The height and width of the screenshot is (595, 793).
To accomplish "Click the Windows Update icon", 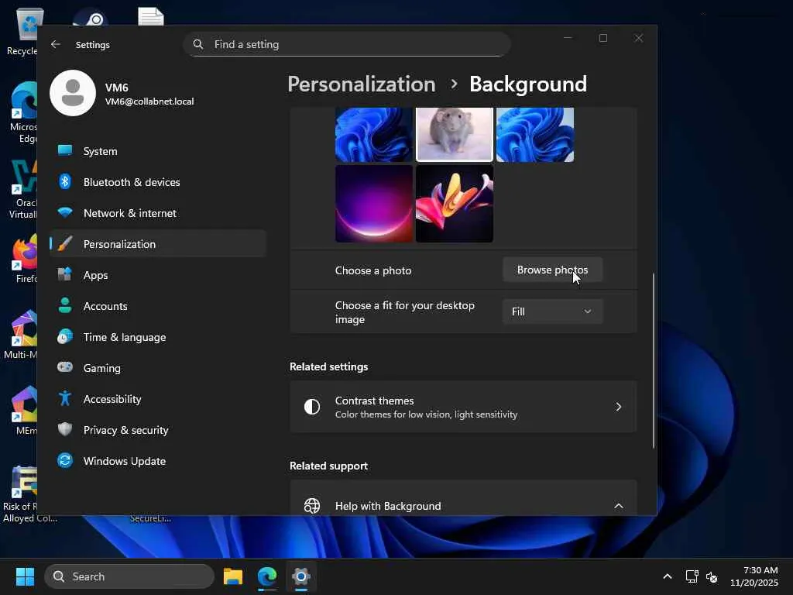I will 65,461.
